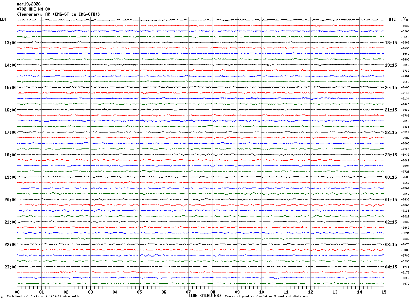This screenshot has width=411, height=301.
Task: Click DC offset value '-7317'
Action: pyautogui.click(x=406, y=194)
